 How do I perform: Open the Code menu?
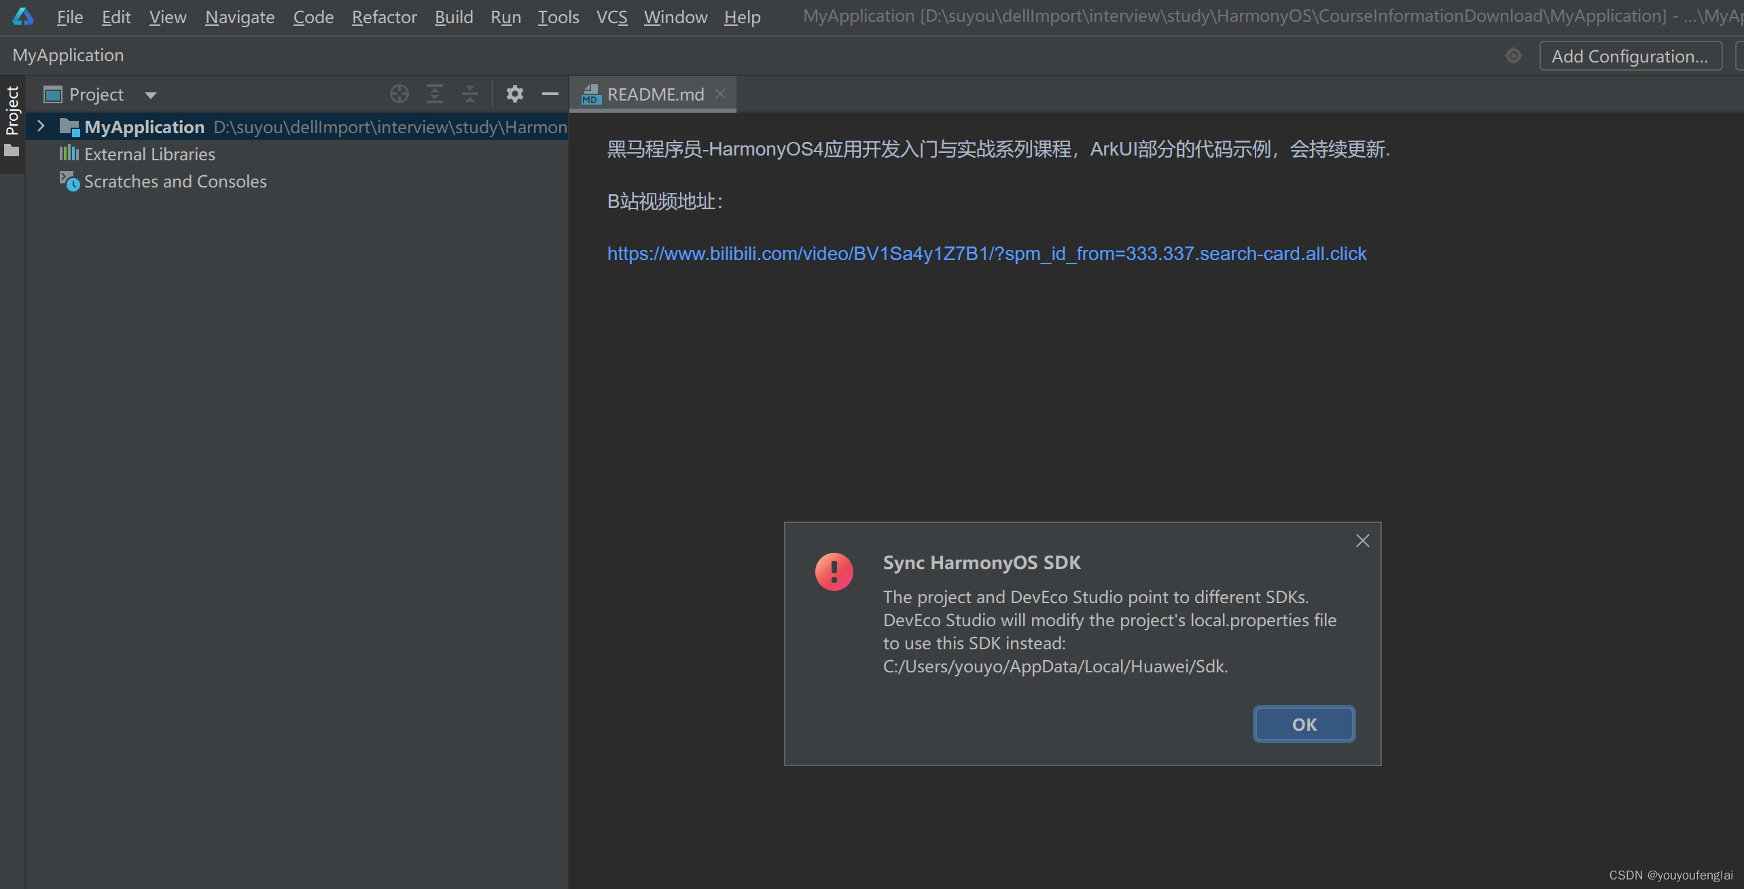tap(313, 17)
